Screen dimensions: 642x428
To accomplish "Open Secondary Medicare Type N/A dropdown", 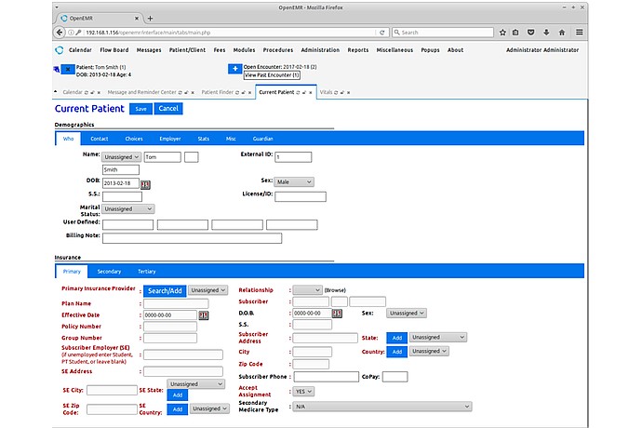I will click(x=382, y=407).
